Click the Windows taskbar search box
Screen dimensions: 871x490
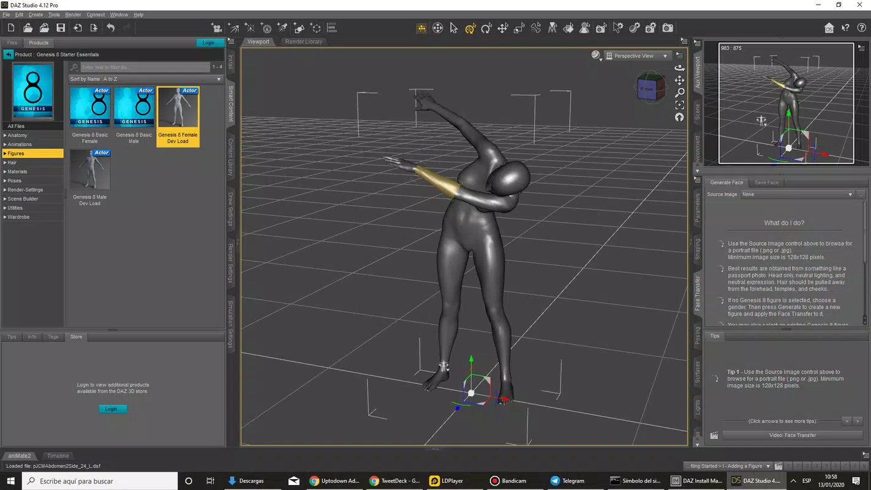pos(100,481)
